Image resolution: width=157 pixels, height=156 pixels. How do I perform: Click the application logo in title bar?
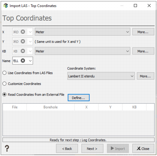point(6,6)
